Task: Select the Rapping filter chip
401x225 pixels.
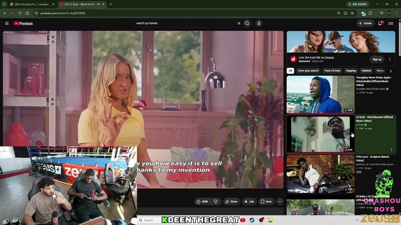Action: click(x=351, y=71)
